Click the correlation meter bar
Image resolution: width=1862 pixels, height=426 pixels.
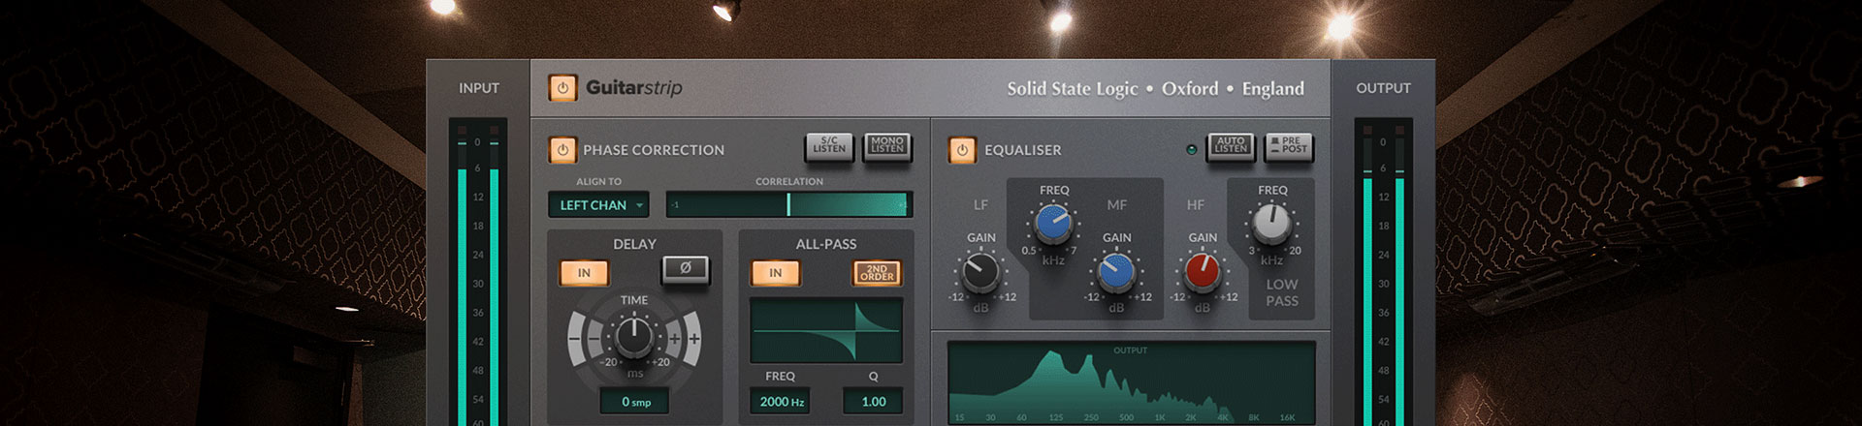tap(789, 204)
